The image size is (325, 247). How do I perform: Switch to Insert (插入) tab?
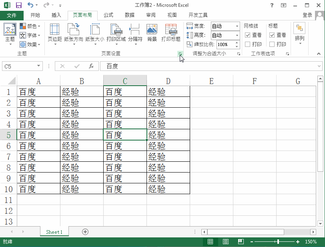(56, 15)
